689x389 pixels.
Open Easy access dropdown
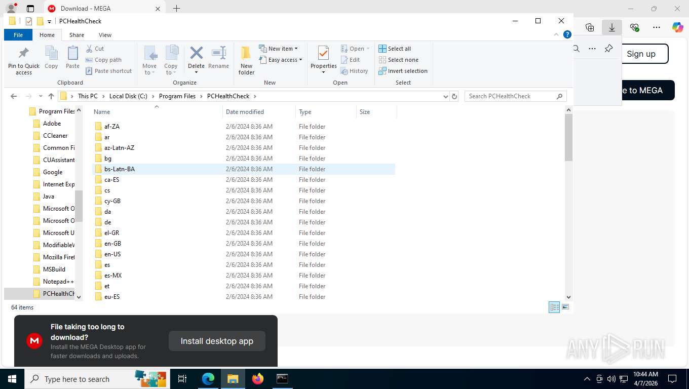point(280,60)
